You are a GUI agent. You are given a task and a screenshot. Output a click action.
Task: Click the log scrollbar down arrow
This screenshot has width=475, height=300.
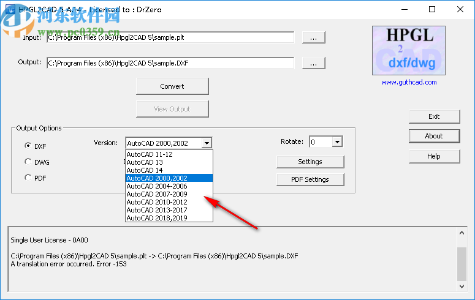[462, 286]
